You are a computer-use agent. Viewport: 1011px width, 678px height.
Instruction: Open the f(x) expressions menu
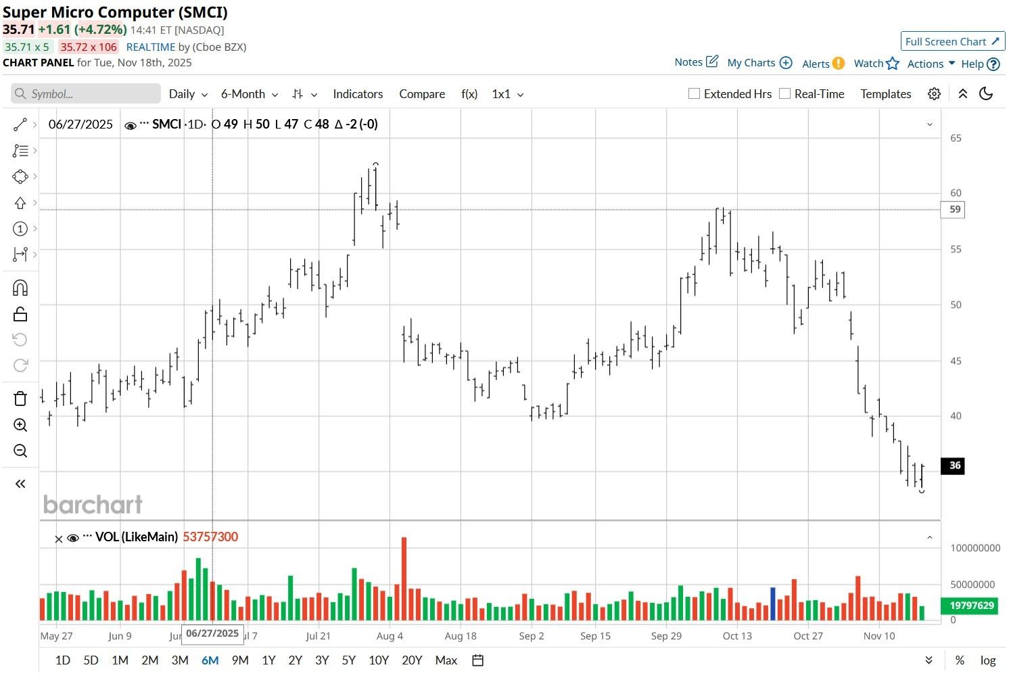[x=469, y=94]
